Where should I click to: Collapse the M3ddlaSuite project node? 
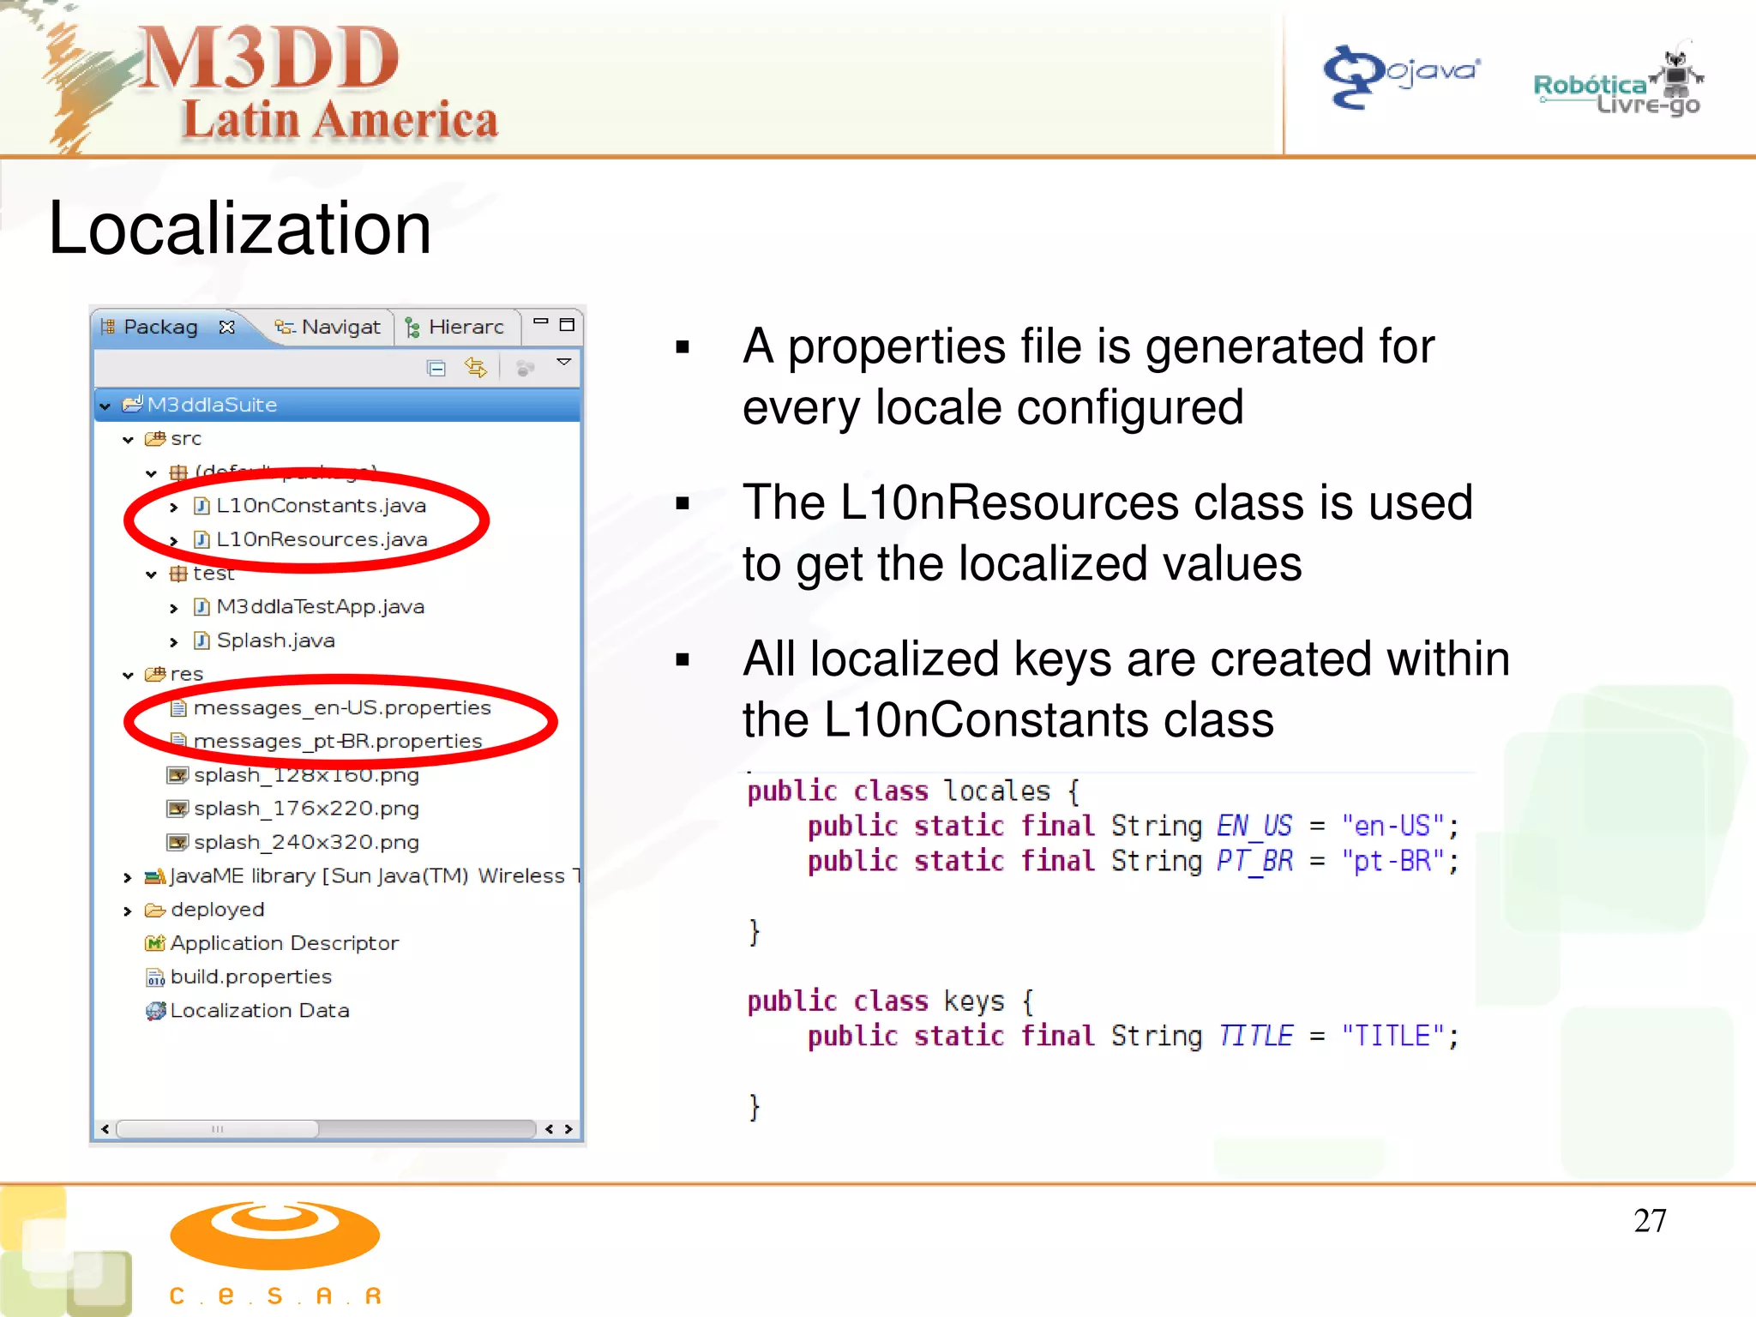105,406
